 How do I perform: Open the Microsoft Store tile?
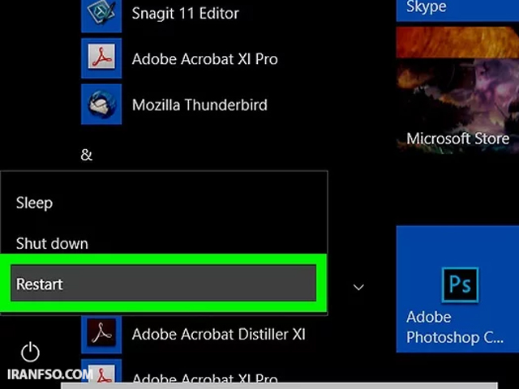pos(457,90)
